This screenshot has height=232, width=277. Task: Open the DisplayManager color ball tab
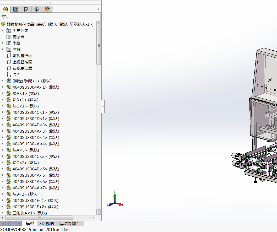[47, 9]
